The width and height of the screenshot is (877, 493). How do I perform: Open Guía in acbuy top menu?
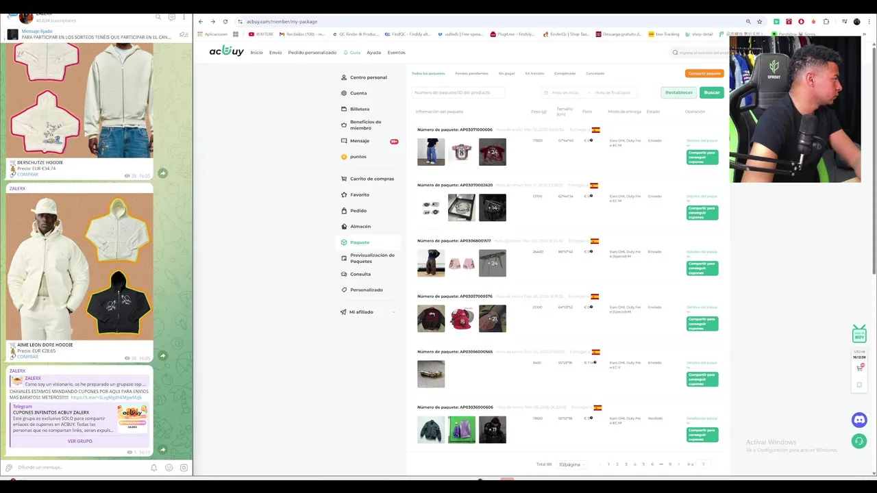tap(352, 53)
